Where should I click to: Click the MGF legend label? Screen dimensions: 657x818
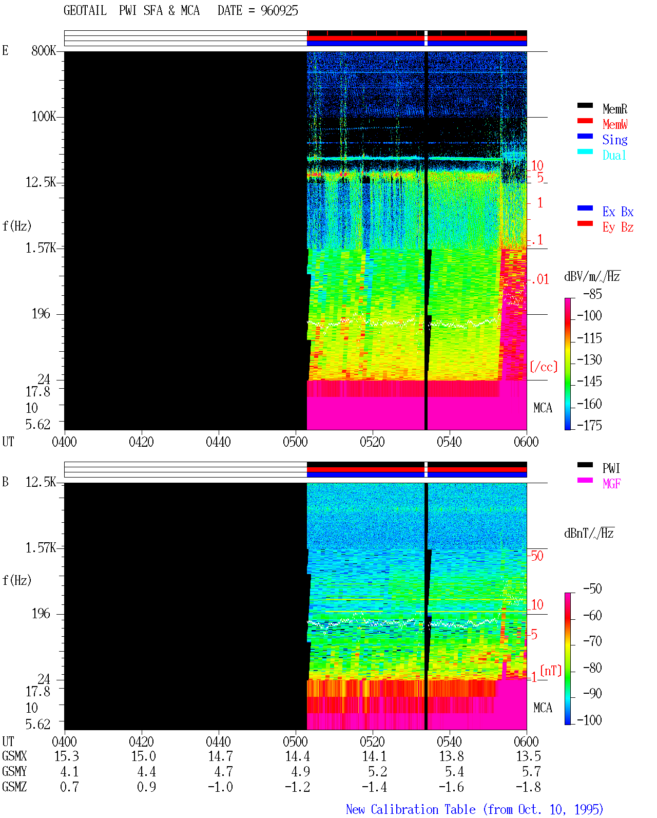click(x=612, y=484)
